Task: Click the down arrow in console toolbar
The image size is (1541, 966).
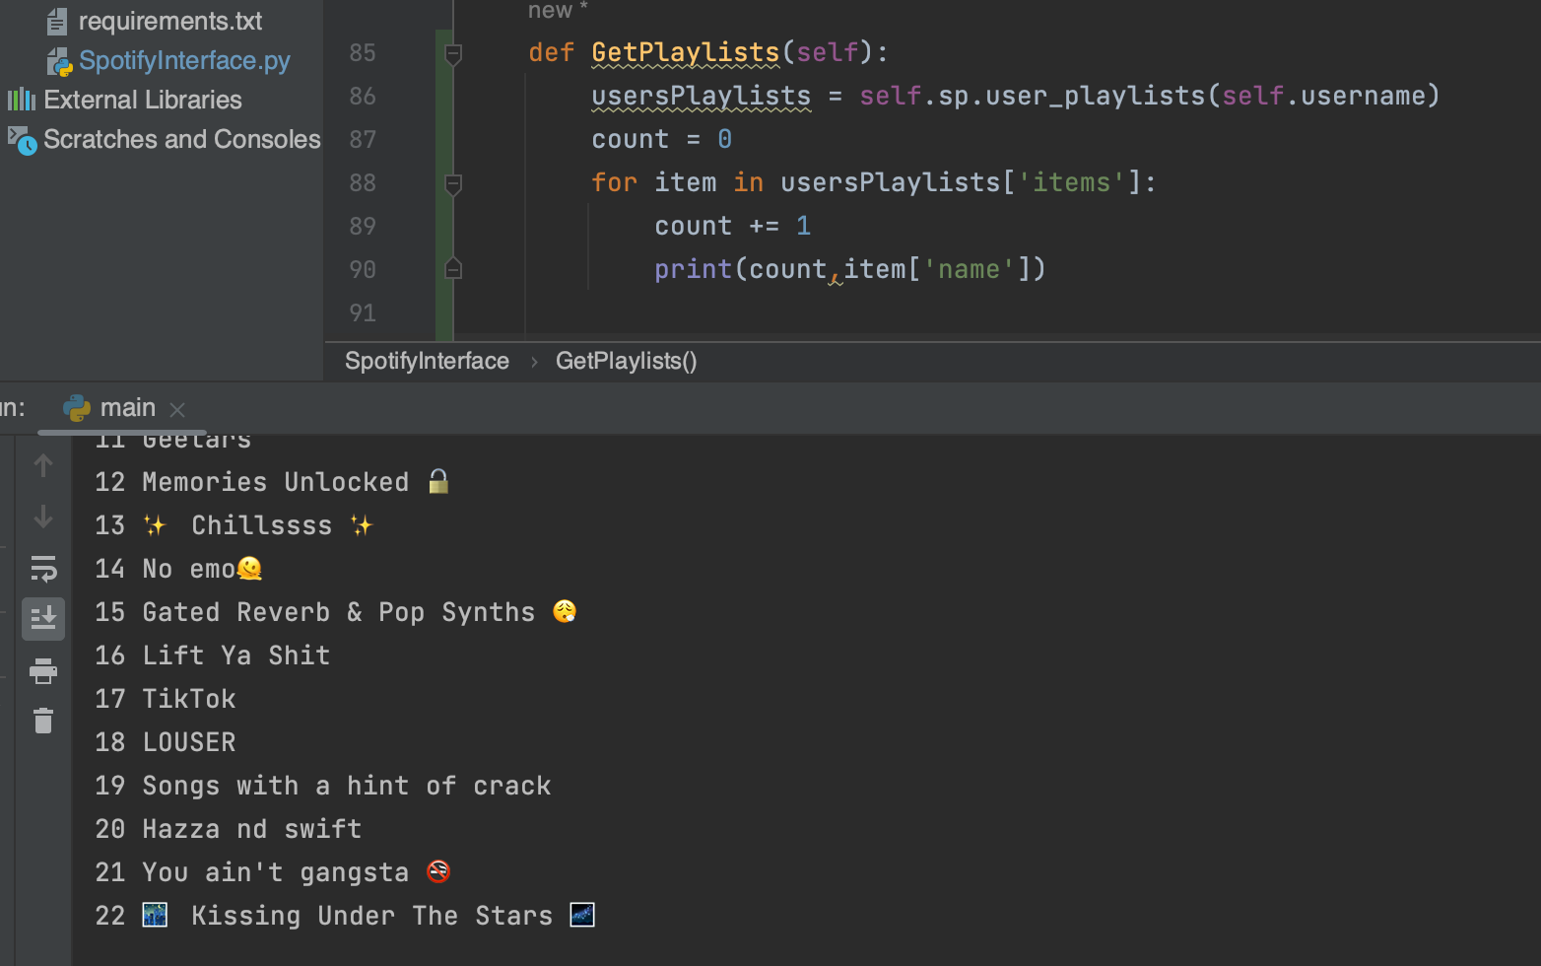Action: click(43, 516)
